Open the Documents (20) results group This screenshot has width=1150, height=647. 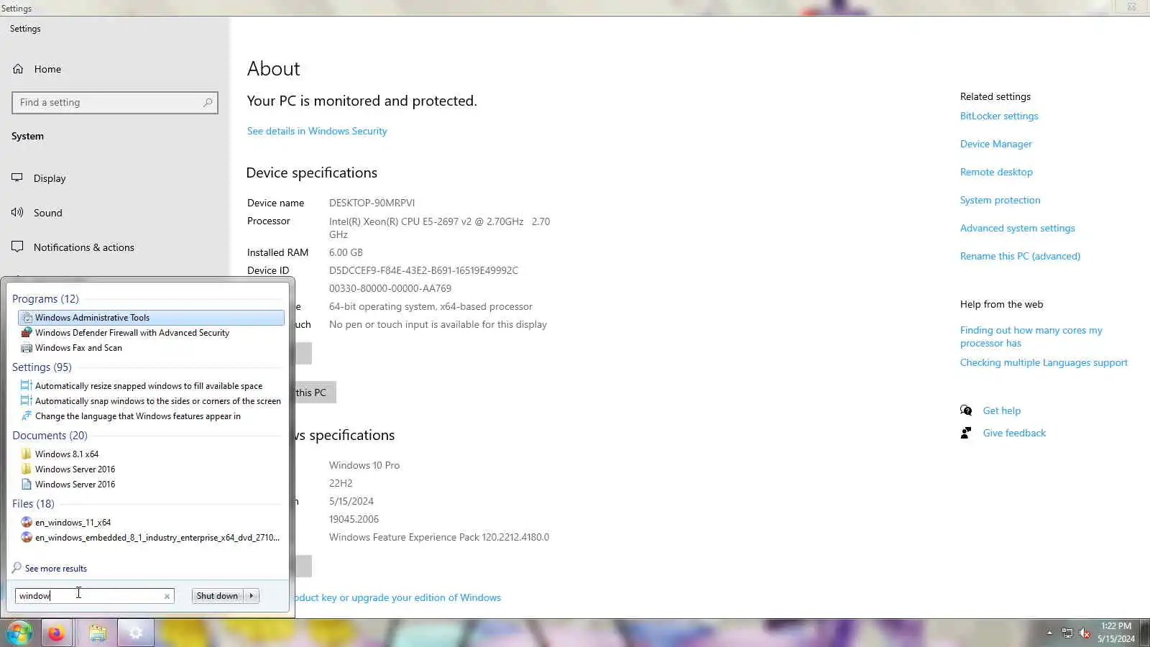tap(50, 436)
